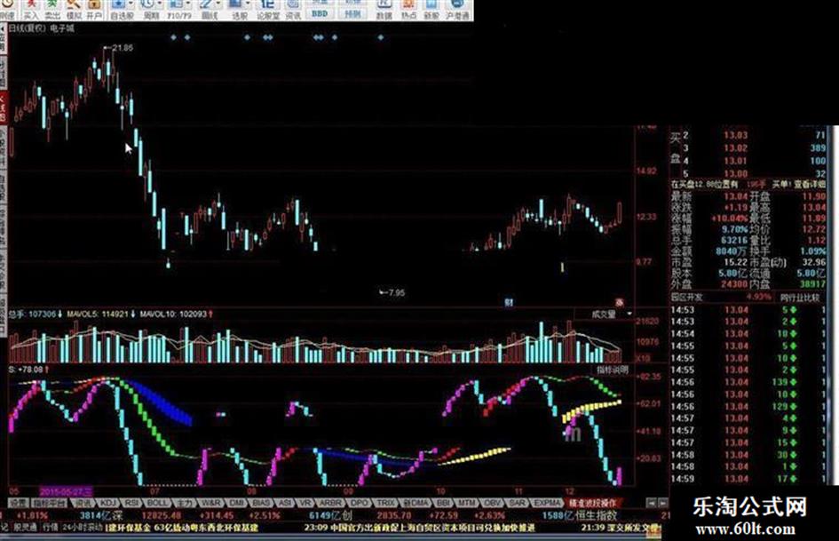Expand the 选股 dropdown arrow
This screenshot has height=541, width=839.
(247, 4)
